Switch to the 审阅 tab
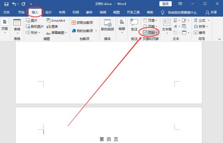The width and height of the screenshot is (223, 143). coord(103,12)
